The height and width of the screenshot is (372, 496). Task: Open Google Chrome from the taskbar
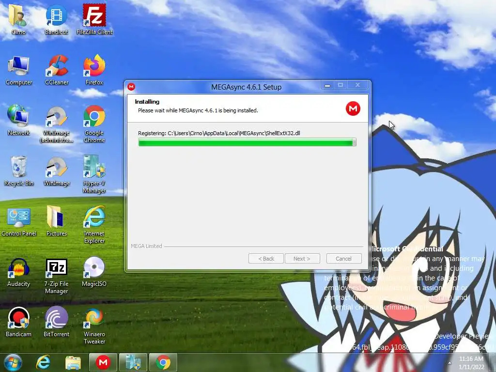click(x=163, y=362)
